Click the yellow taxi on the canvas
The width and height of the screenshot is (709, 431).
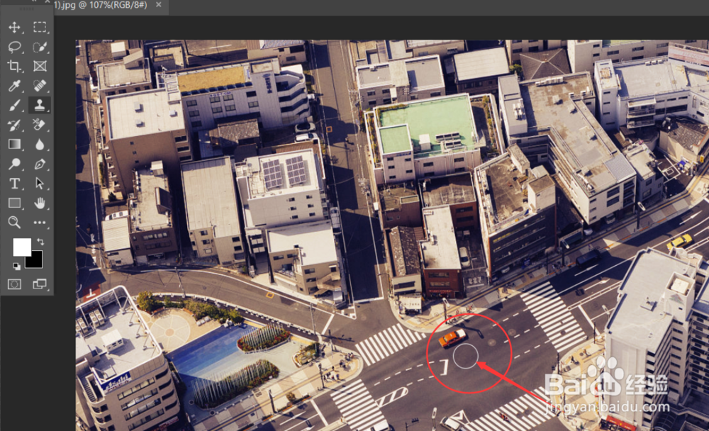point(679,242)
